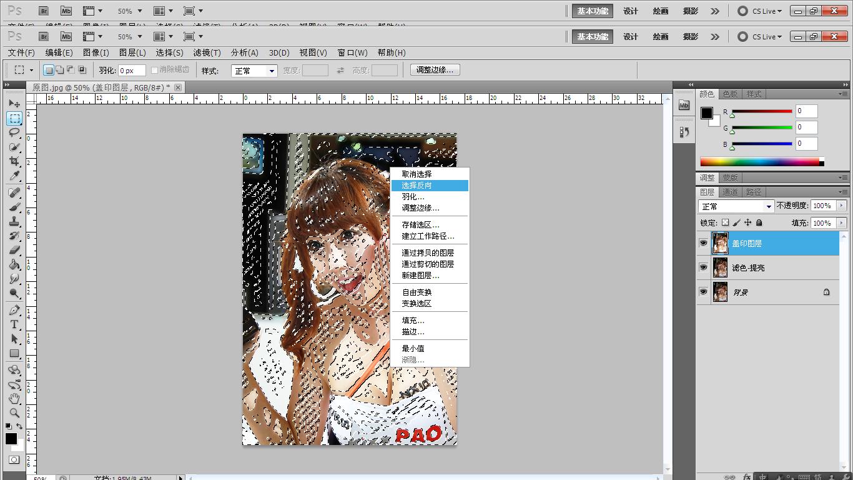
Task: Open the Mini Bridge panel icon
Action: click(684, 106)
